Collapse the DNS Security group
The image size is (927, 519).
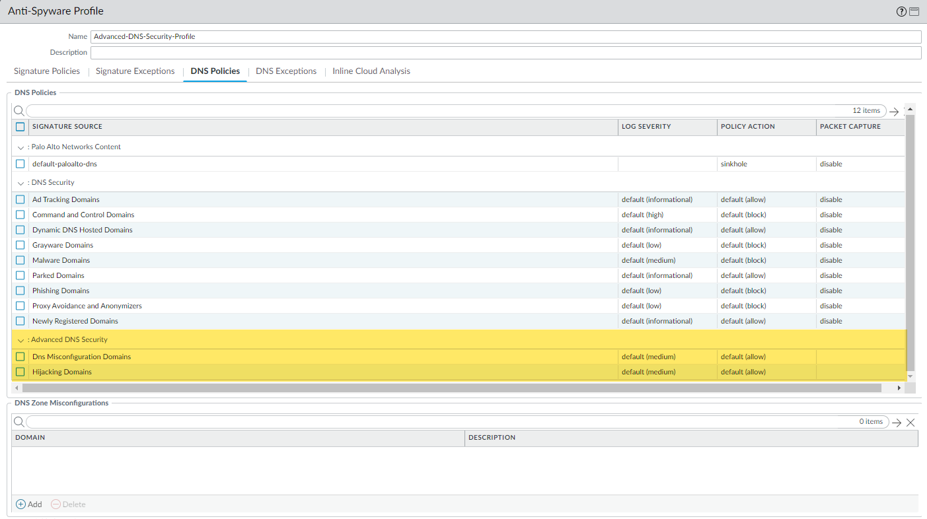[x=21, y=183]
